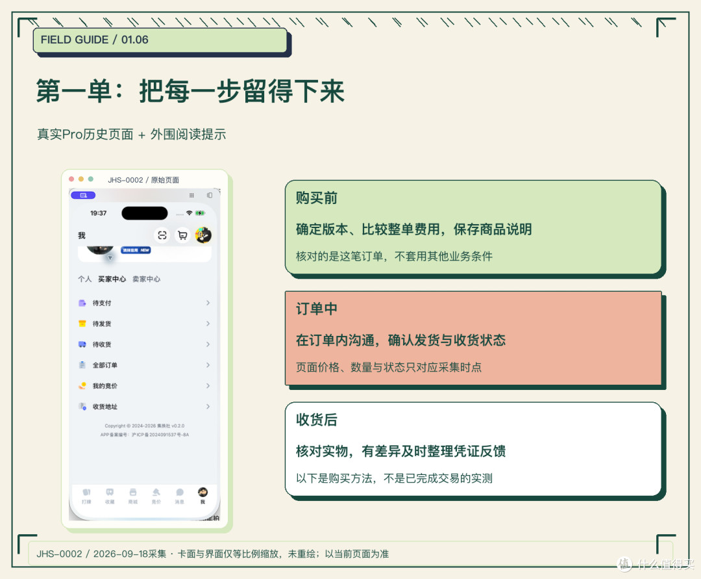Expand the 待支付 row chevron
Screen dimensions: 701x579
208,303
